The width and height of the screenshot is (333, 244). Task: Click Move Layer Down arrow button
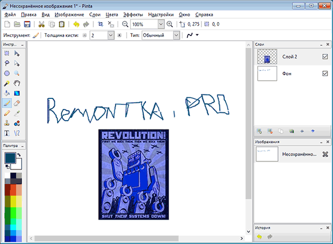tap(312, 131)
